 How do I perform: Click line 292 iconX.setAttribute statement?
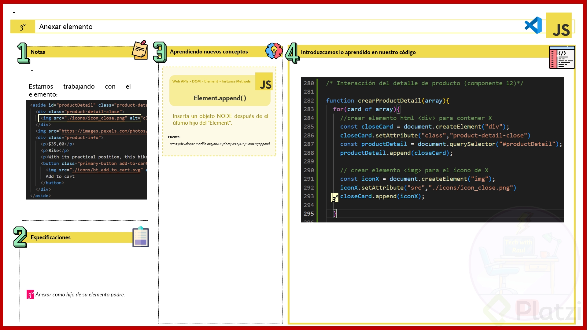coord(428,188)
